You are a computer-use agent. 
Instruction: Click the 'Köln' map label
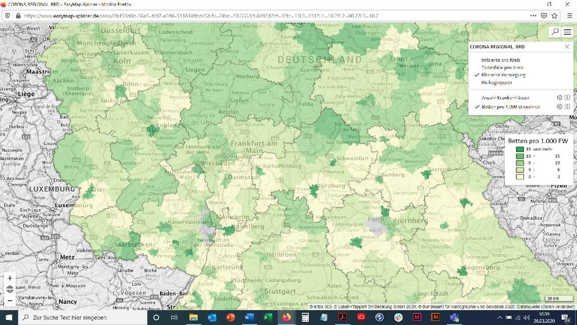(122, 61)
